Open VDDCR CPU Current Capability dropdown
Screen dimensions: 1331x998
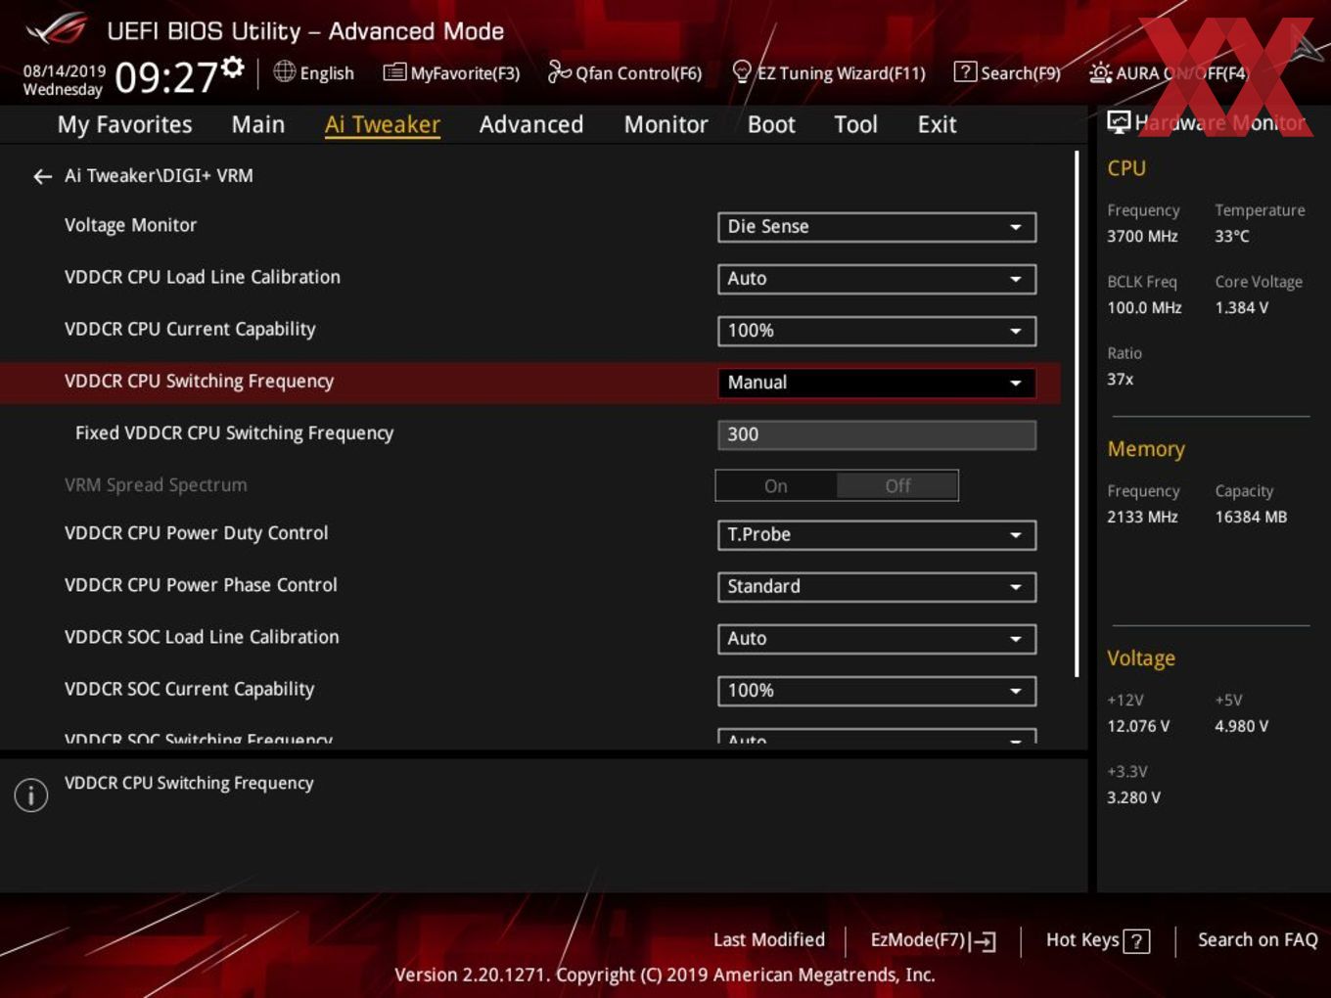(877, 331)
